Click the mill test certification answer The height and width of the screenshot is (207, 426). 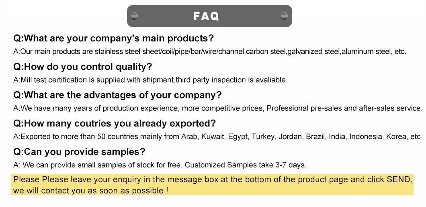click(x=150, y=80)
